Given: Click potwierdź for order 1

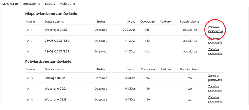Looking at the screenshot, I should pos(190,52).
